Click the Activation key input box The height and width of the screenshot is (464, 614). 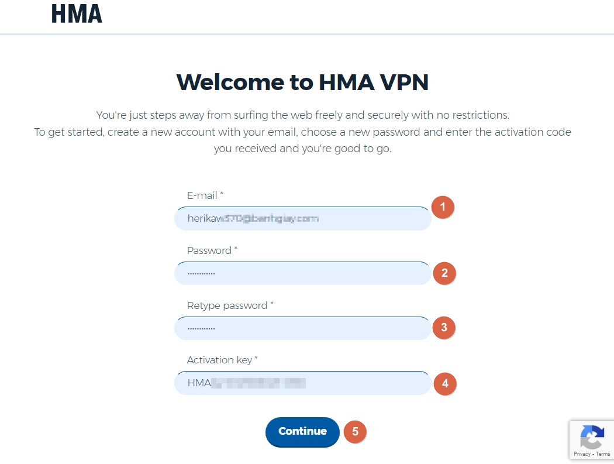coord(302,383)
